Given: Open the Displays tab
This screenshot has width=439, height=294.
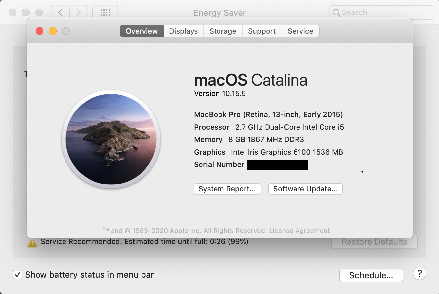Looking at the screenshot, I should (x=184, y=31).
